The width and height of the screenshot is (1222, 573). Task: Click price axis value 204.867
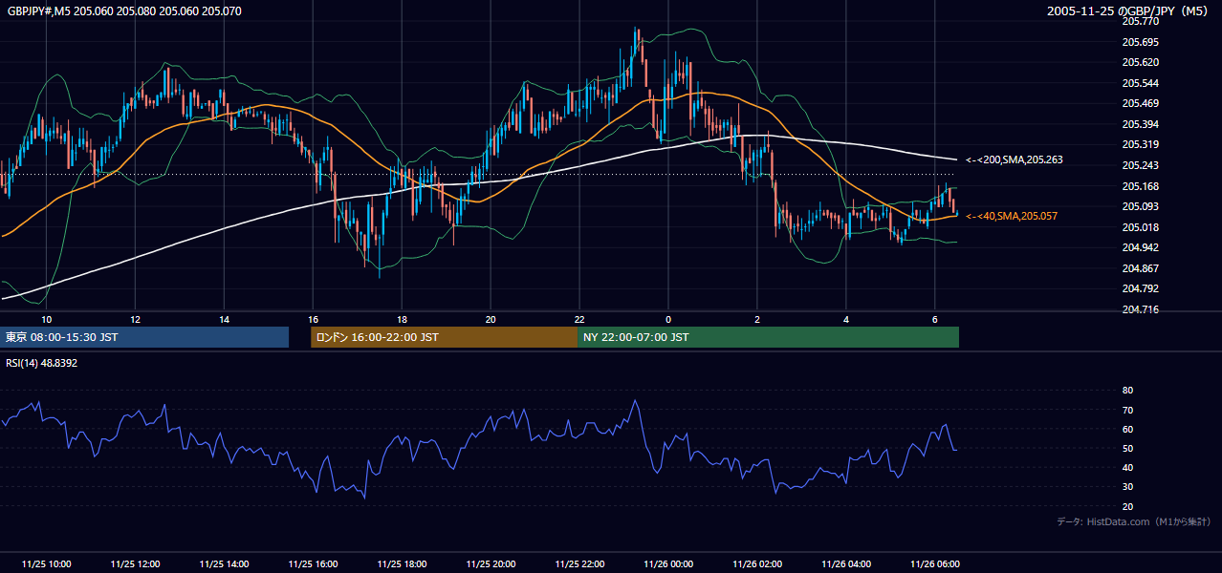(x=1140, y=268)
